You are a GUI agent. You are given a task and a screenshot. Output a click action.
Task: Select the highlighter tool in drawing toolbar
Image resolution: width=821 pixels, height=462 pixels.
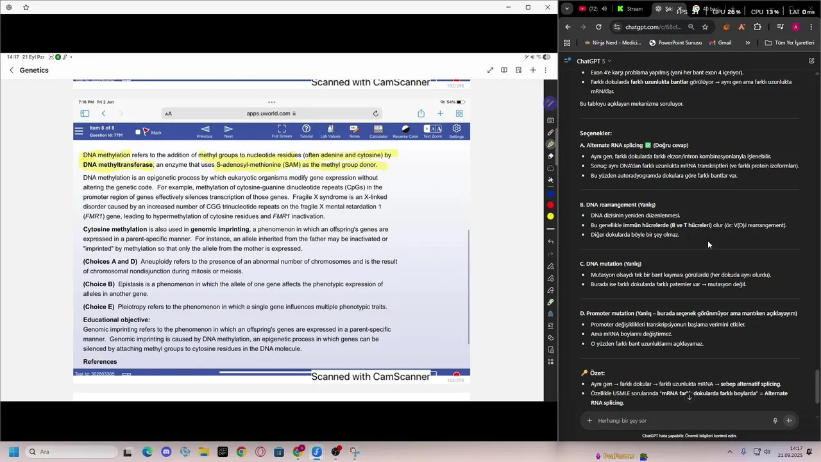(x=550, y=144)
